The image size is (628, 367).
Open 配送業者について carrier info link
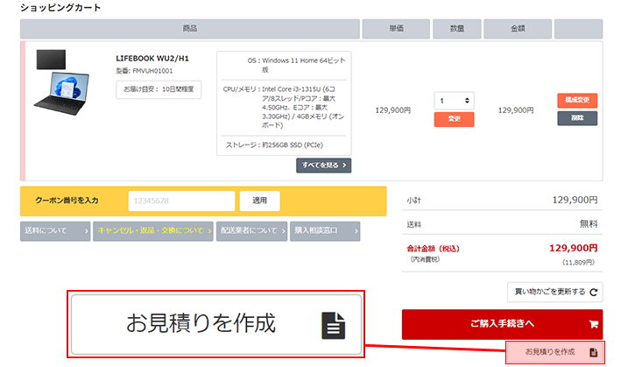coord(251,231)
